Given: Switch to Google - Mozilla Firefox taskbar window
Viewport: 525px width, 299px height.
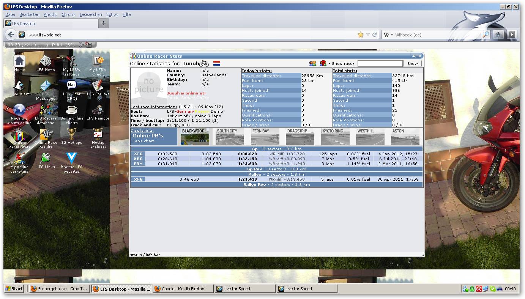Looking at the screenshot, I should pos(183,289).
